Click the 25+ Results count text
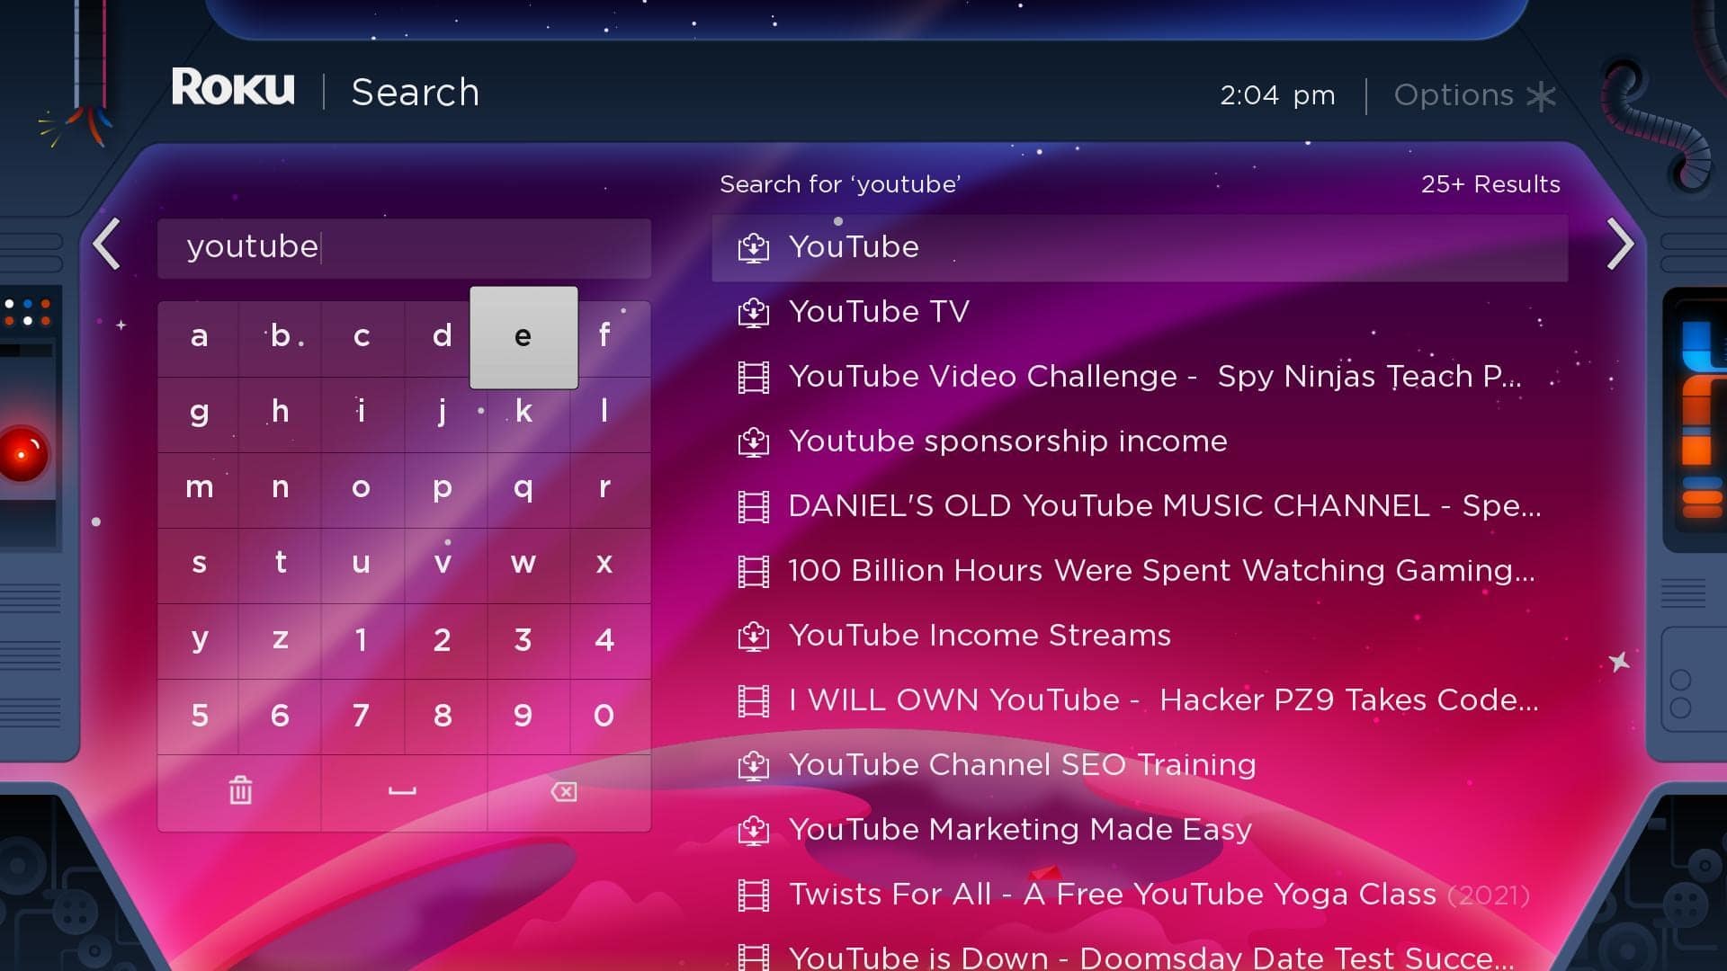 (x=1490, y=184)
